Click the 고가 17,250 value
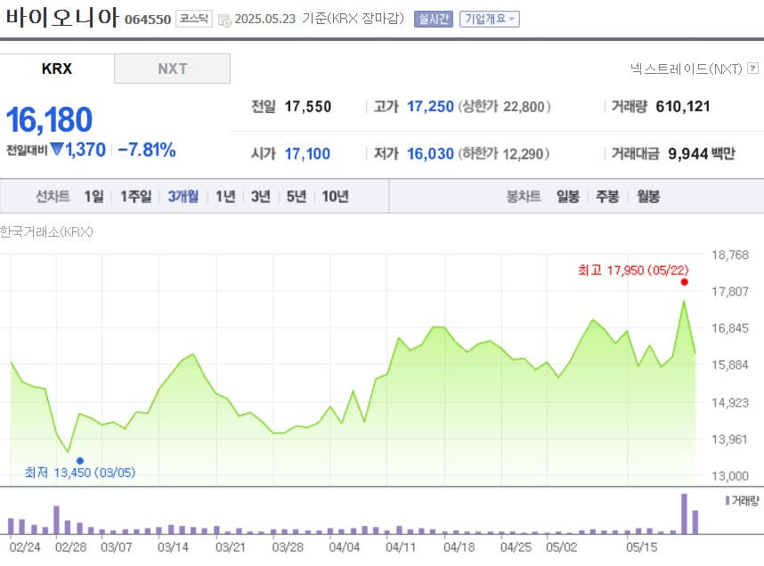764x566 pixels. tap(430, 106)
